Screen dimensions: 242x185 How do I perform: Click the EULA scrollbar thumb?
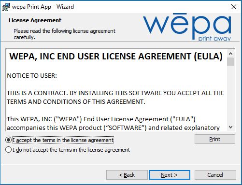[230, 62]
